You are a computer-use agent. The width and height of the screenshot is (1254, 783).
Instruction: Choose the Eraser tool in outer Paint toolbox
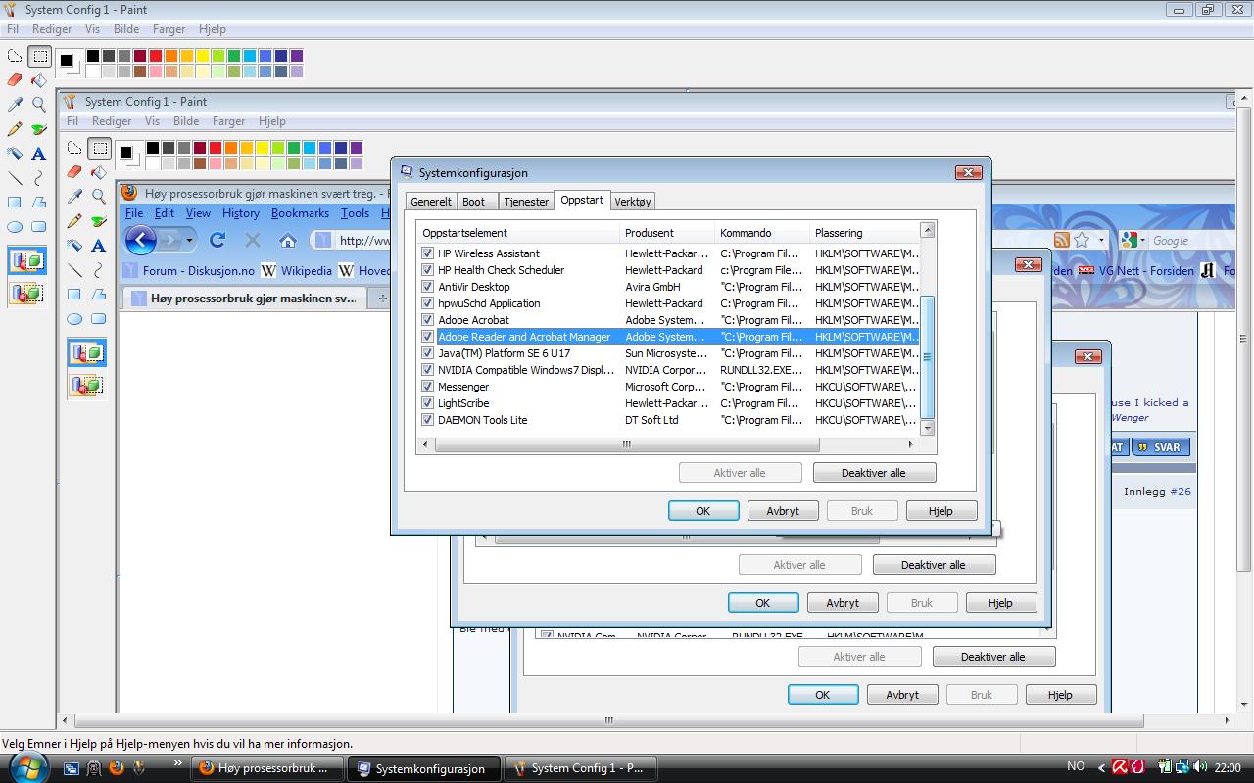point(15,80)
